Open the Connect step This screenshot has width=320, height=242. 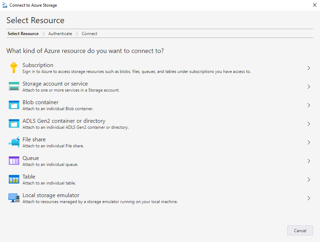tap(89, 33)
